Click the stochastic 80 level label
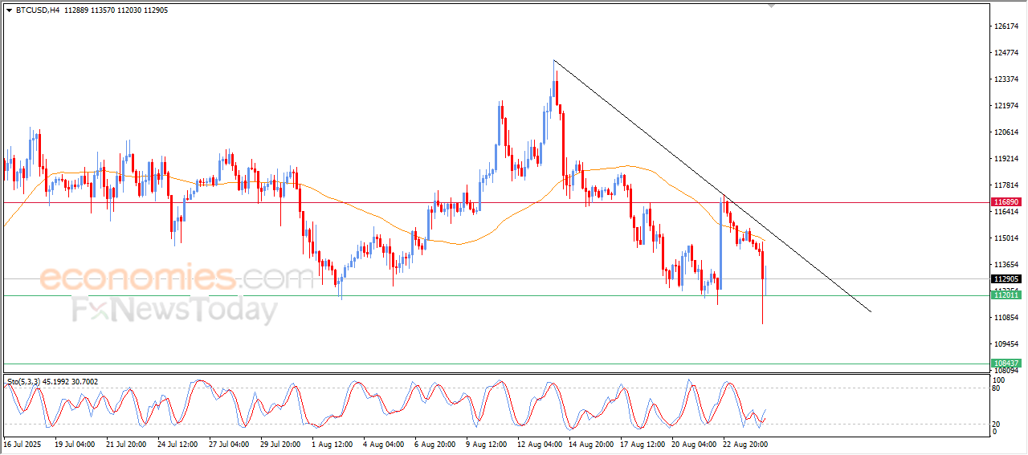The height and width of the screenshot is (455, 1028). tap(997, 389)
